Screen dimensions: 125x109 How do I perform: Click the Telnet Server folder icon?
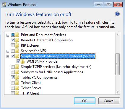point(17,88)
